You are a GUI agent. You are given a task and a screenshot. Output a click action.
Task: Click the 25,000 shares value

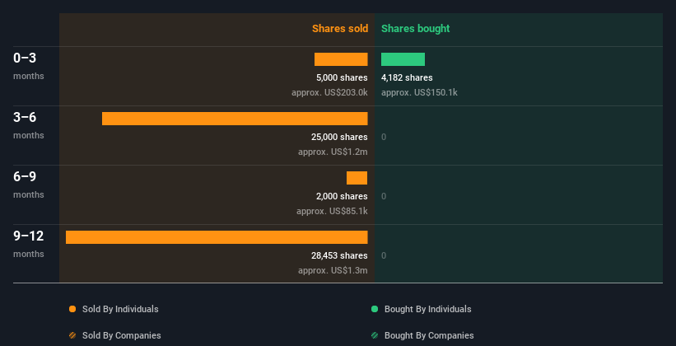click(339, 137)
